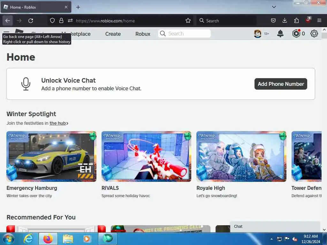This screenshot has height=245, width=327.
Task: Click the forward navigation arrow
Action: tap(19, 21)
